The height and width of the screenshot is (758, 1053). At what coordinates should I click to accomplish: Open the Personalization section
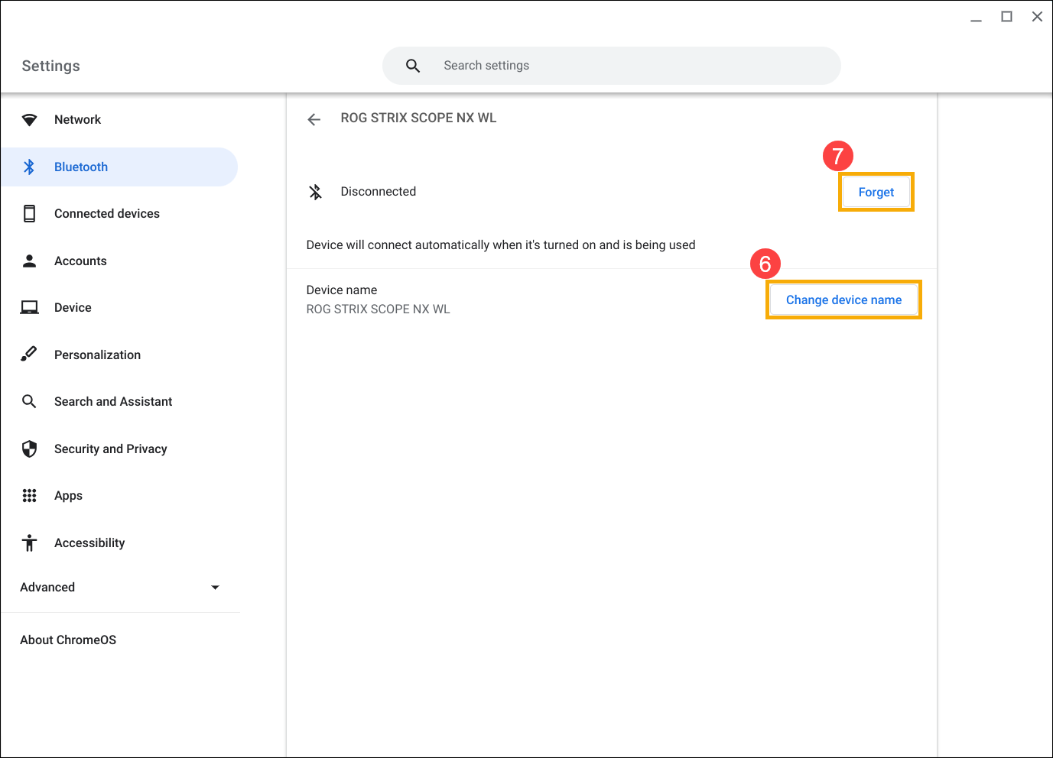[x=119, y=355]
